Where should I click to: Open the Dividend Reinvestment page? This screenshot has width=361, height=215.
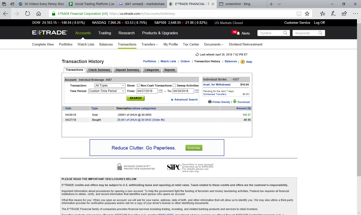tap(246, 44)
